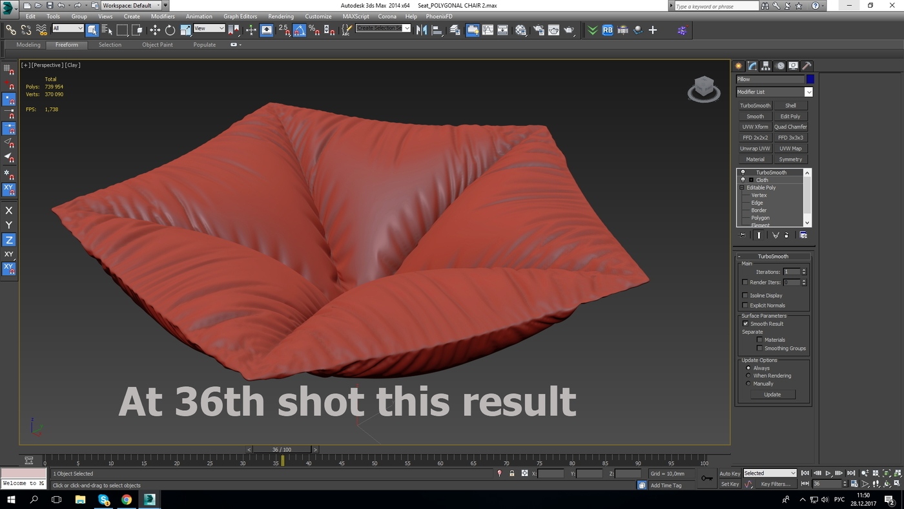Enable the Isoline Display checkbox

(745, 295)
